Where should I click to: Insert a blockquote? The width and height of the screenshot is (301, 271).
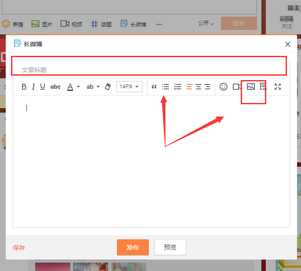tap(154, 87)
